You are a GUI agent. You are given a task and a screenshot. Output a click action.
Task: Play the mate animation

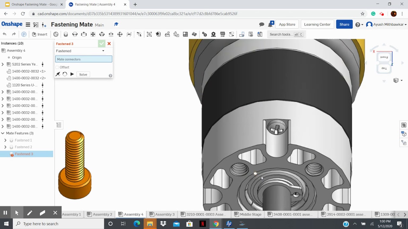coord(72,74)
